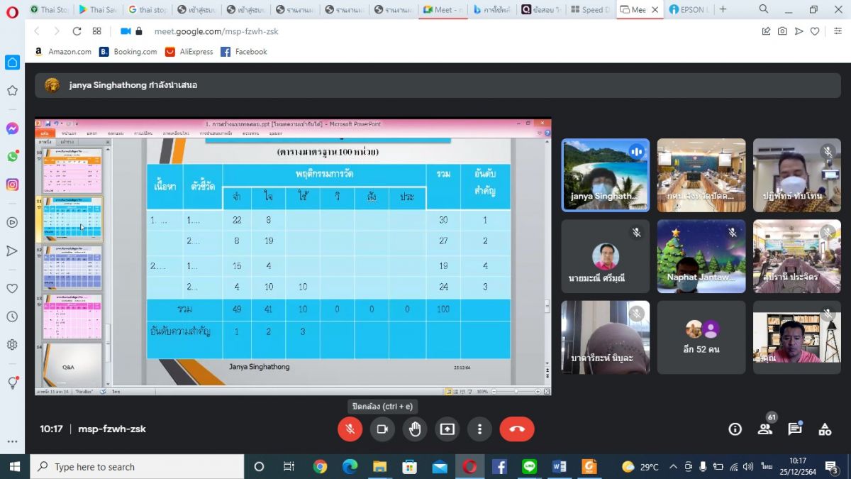
Task: Select the tile showing 52 more participants
Action: [701, 337]
